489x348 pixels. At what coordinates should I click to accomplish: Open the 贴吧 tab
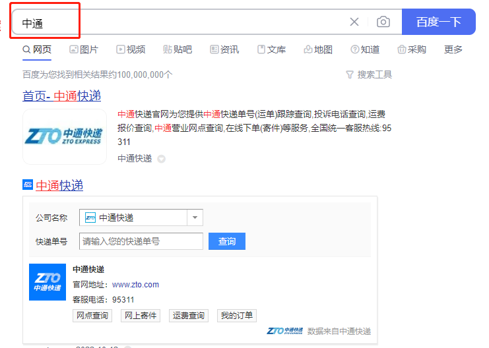[x=178, y=49]
